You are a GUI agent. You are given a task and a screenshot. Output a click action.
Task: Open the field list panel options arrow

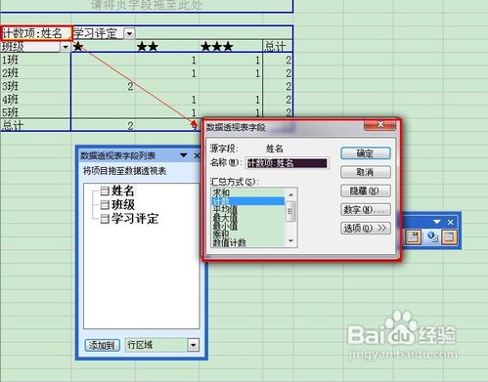[x=184, y=155]
